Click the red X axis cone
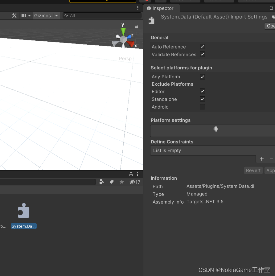Image resolution: width=275 pixels, height=276 pixels. [x=130, y=43]
